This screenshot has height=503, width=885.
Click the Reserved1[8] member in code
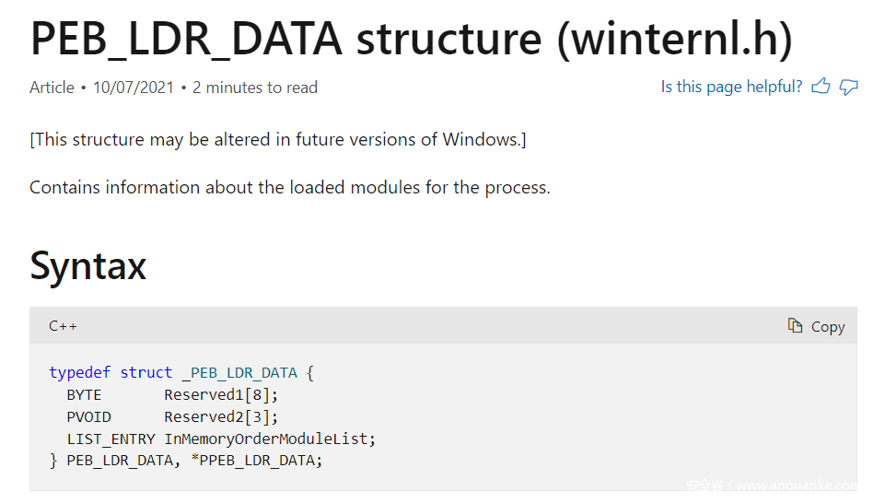click(221, 394)
